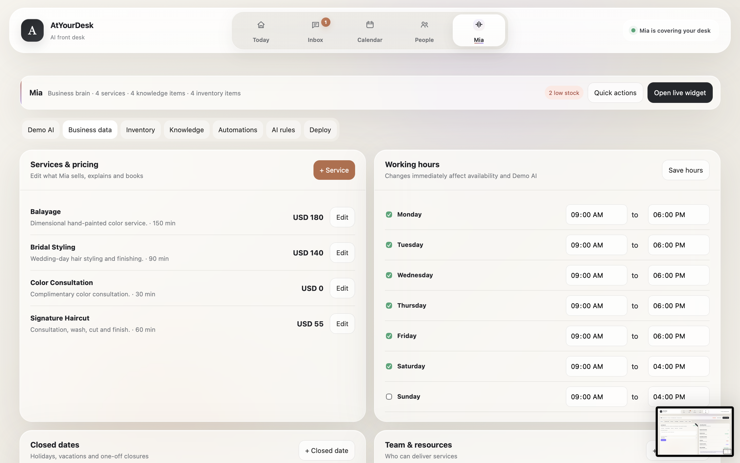
Task: Click the People icon
Action: pyautogui.click(x=424, y=24)
